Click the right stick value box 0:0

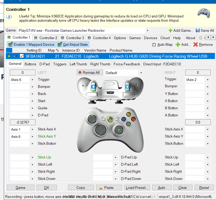pyautogui.click(x=198, y=122)
